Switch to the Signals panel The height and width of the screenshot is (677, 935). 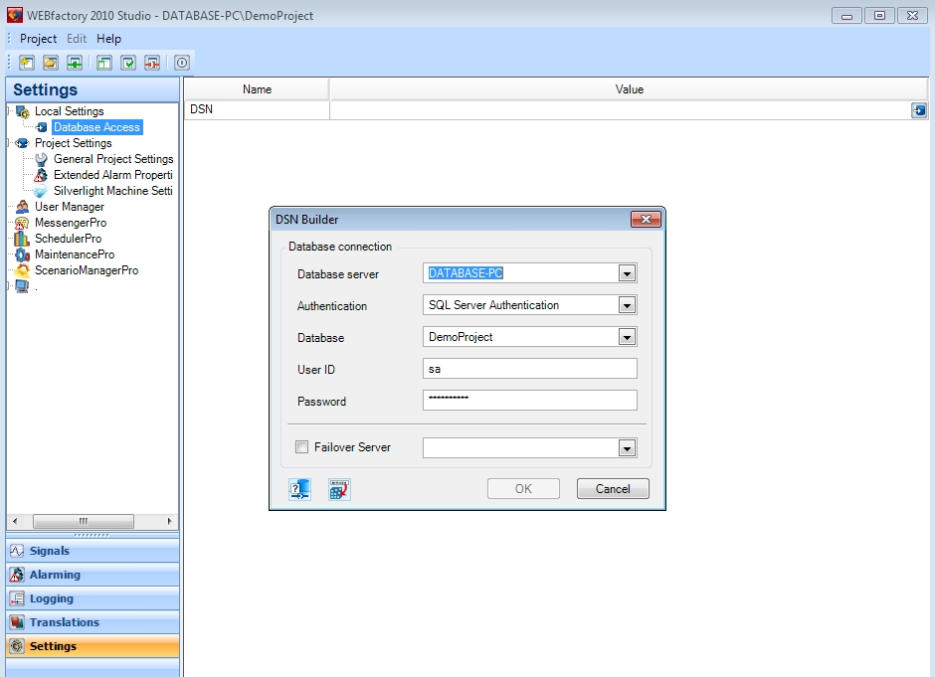click(50, 551)
